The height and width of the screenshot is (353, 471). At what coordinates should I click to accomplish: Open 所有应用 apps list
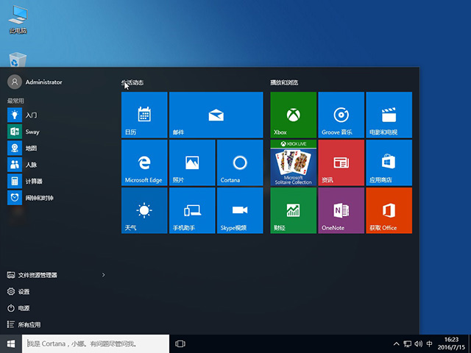[29, 324]
